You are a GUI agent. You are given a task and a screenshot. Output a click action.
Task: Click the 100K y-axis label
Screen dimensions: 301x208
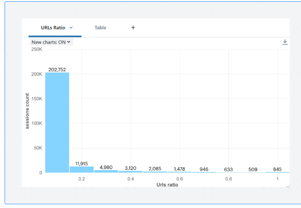tap(37, 123)
